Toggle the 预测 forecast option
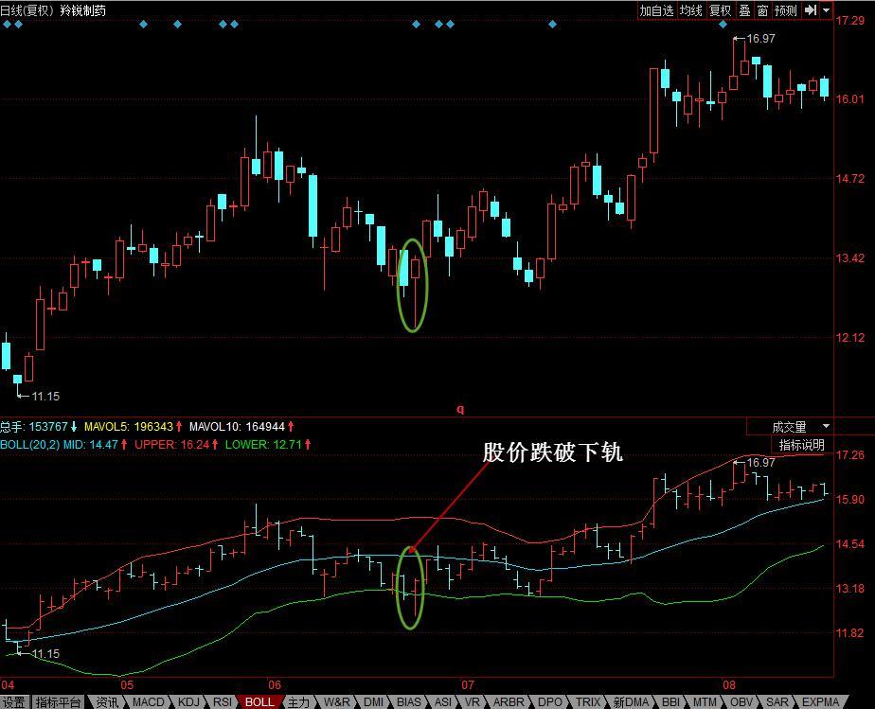Screen dimensions: 875x709 tap(786, 10)
